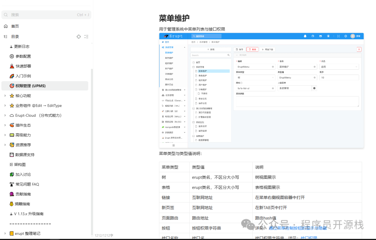The image size is (376, 240).
Task: Click the settings gear in Erupt top bar
Action: 345,36
